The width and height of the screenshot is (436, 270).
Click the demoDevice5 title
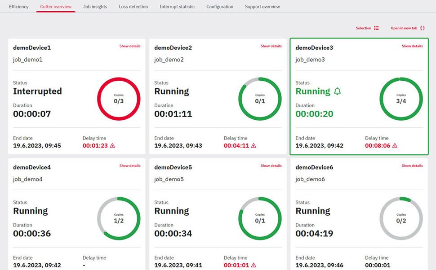(173, 167)
